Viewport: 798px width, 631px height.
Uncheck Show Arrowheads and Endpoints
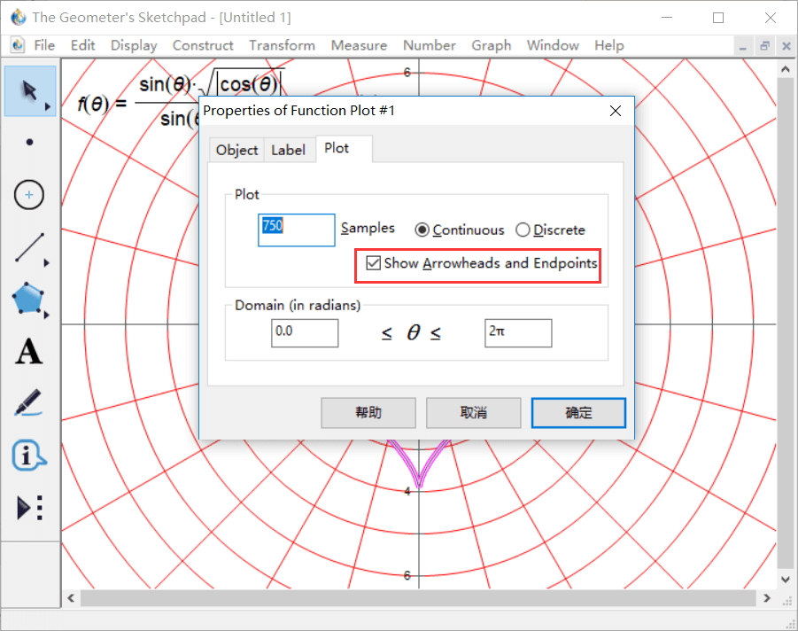(374, 263)
